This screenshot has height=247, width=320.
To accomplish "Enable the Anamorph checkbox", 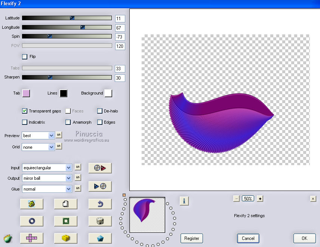I will click(x=68, y=122).
